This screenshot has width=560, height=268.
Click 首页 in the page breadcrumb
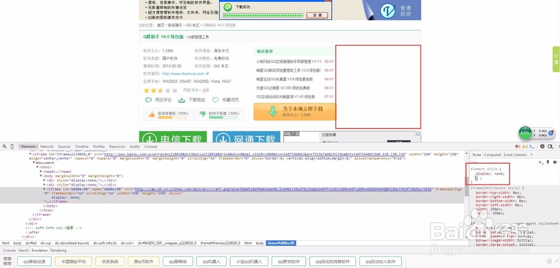(x=160, y=25)
